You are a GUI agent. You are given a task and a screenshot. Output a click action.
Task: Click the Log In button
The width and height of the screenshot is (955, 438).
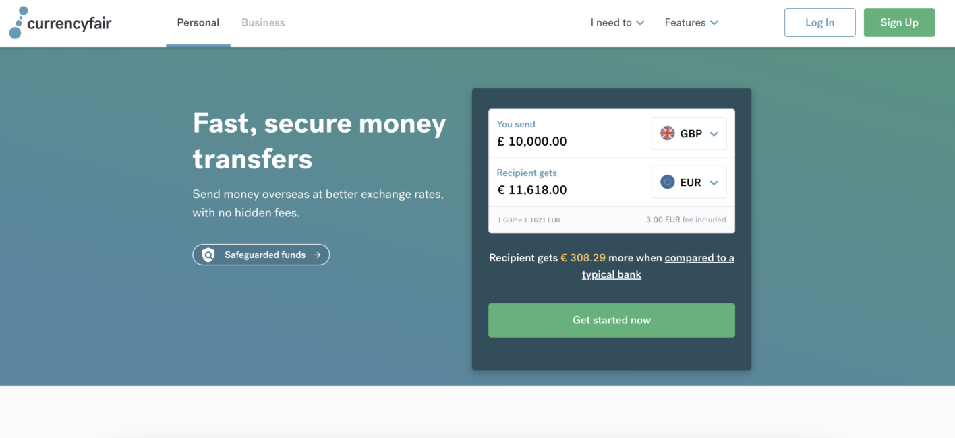click(819, 22)
